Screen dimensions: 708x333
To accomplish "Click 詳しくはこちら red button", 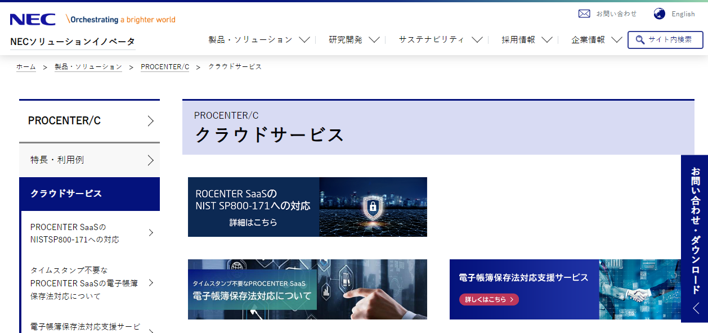I will coord(489,299).
